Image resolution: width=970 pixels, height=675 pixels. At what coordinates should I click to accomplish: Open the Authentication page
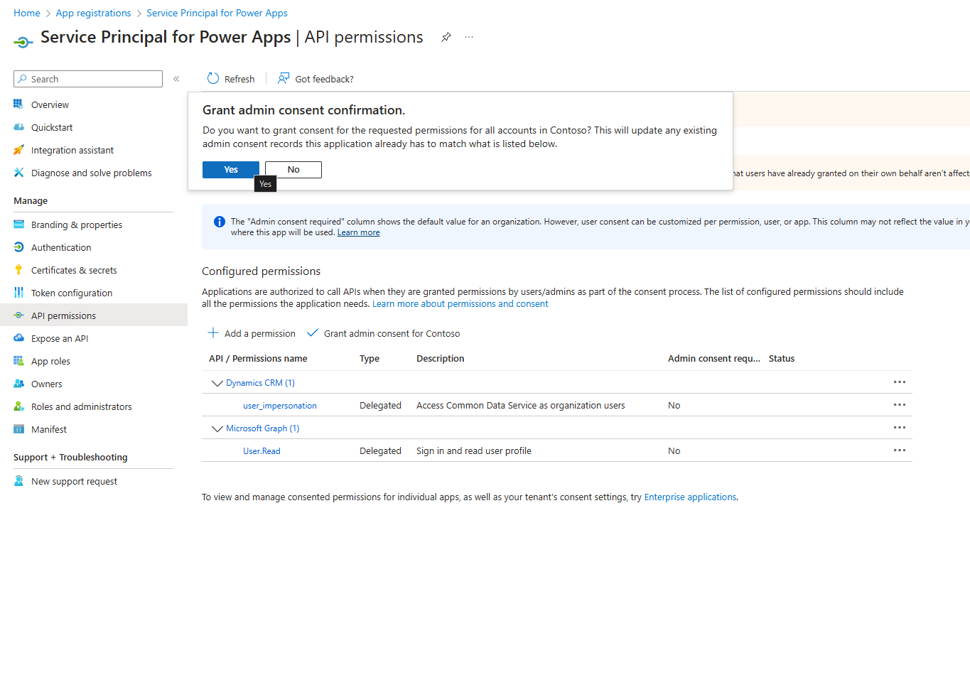[x=61, y=247]
